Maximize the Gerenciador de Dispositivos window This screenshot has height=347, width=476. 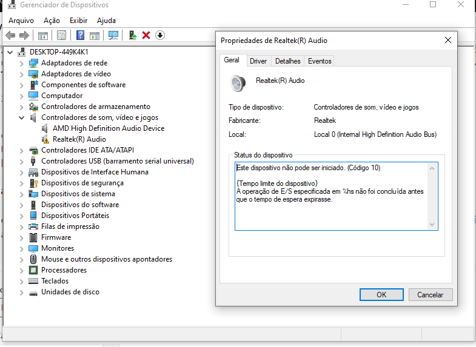coord(433,5)
